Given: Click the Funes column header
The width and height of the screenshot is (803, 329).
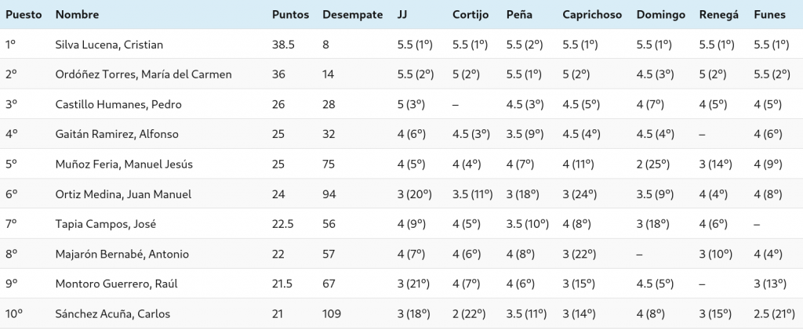Looking at the screenshot, I should click(x=769, y=14).
